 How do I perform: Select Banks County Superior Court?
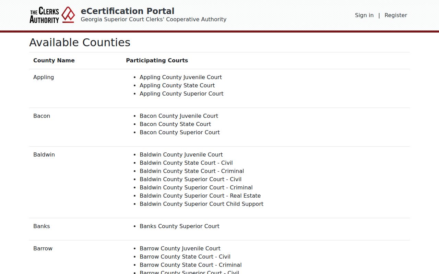(x=179, y=226)
